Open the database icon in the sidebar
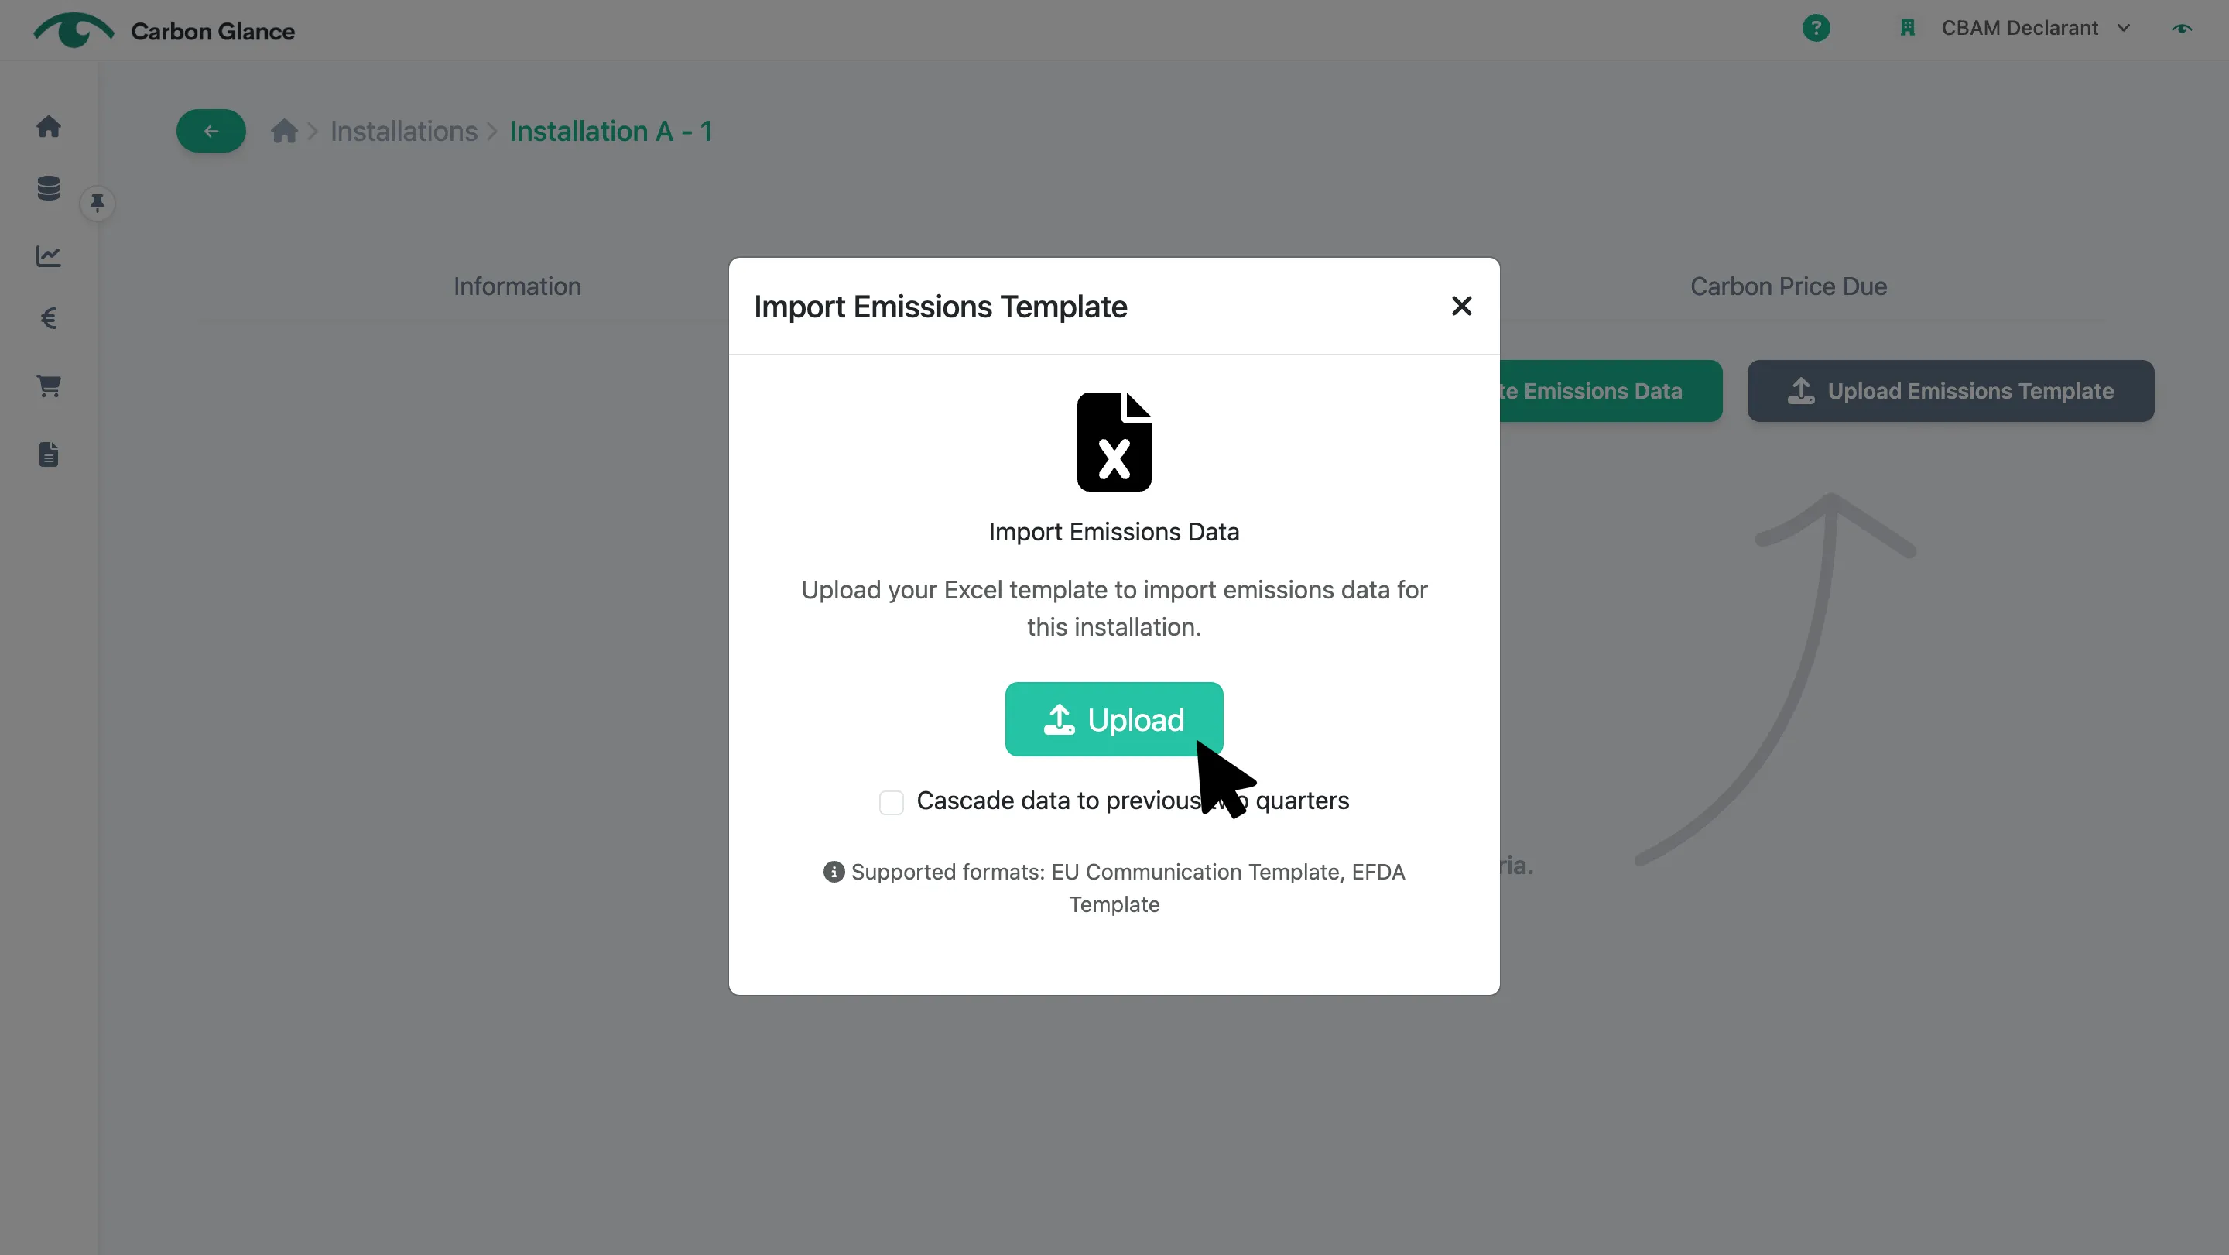Image resolution: width=2229 pixels, height=1255 pixels. [49, 188]
